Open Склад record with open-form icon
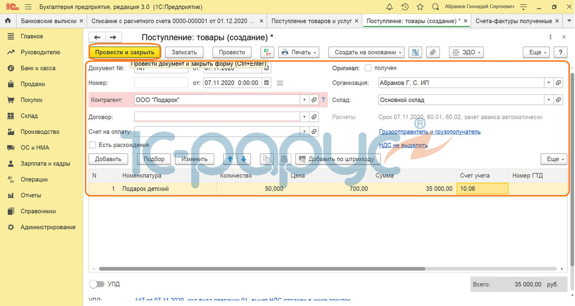This screenshot has height=306, width=575. [x=558, y=100]
